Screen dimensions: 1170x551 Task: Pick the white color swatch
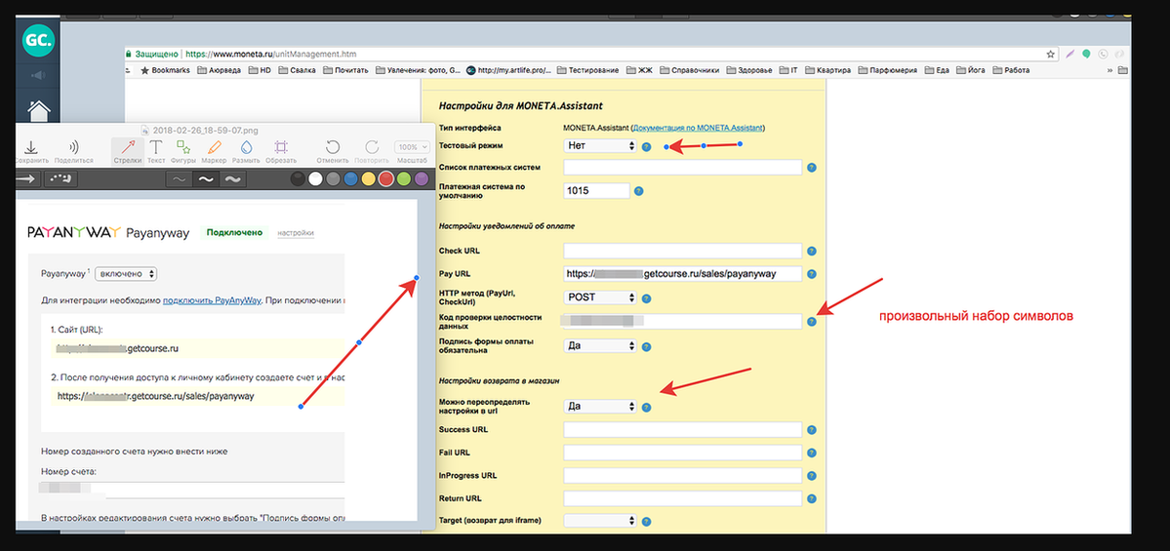coord(315,178)
